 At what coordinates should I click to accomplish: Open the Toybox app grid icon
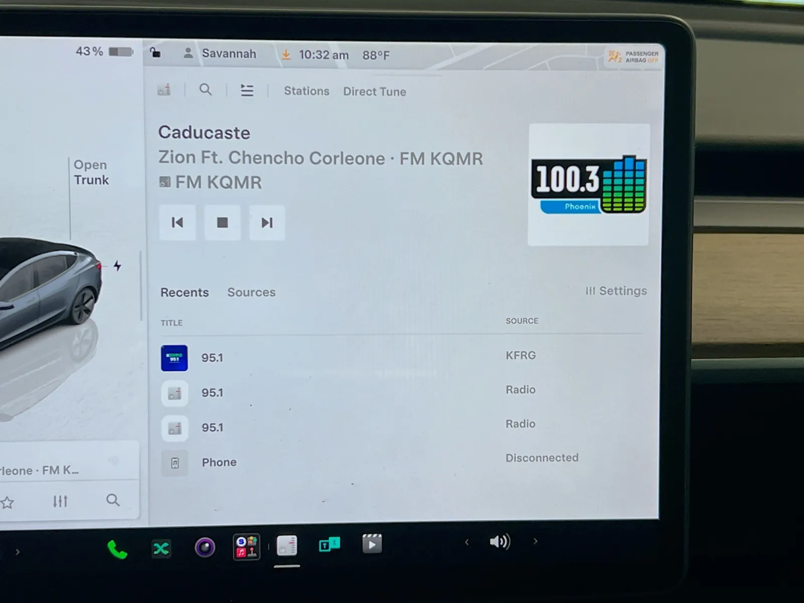246,547
